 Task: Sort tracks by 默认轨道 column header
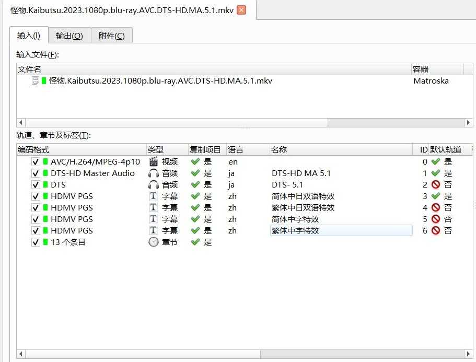pyautogui.click(x=449, y=149)
